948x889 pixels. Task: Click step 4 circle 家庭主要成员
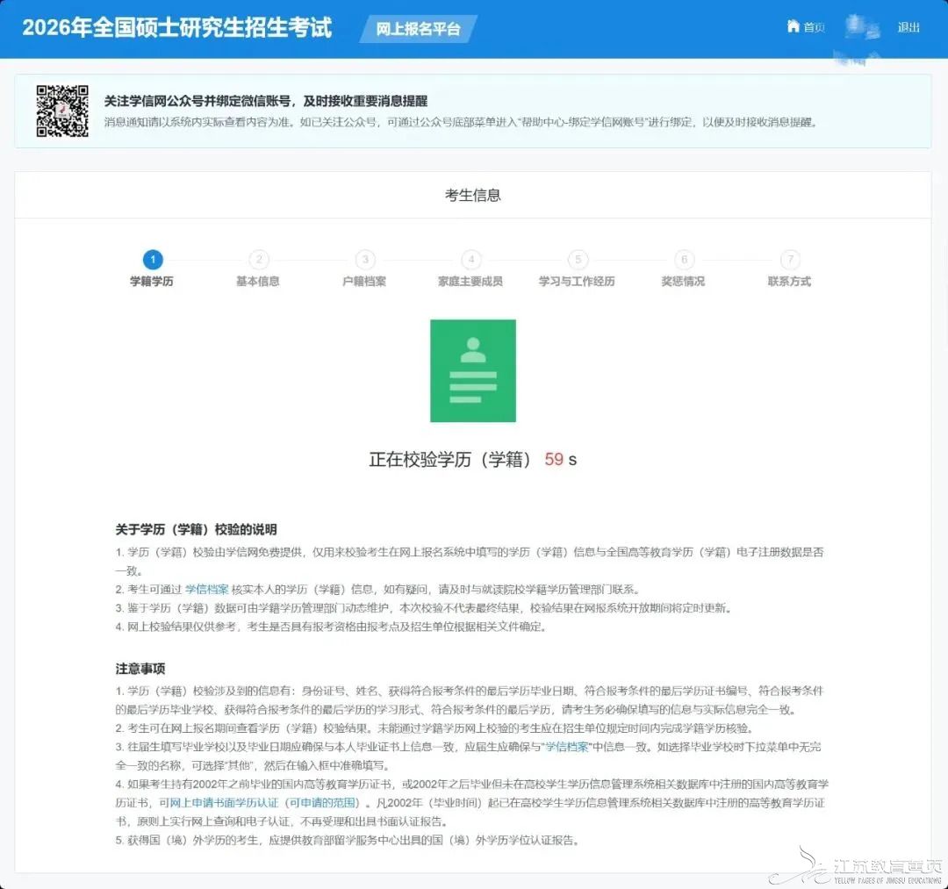(470, 260)
